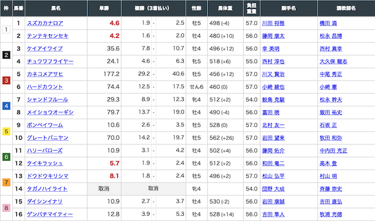Open jockey link in ハードカウント row

click(273, 87)
